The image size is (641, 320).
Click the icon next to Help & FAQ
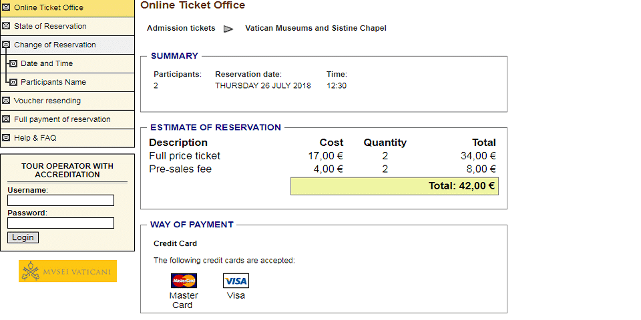pos(6,138)
